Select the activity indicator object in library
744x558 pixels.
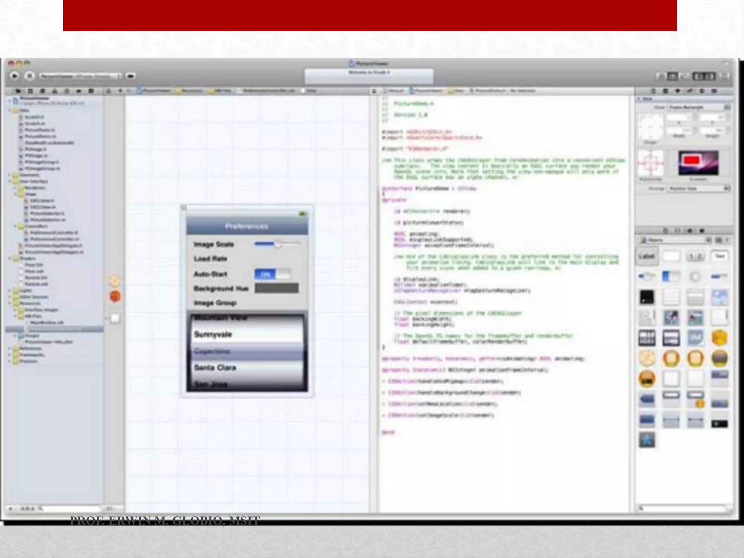pos(695,277)
